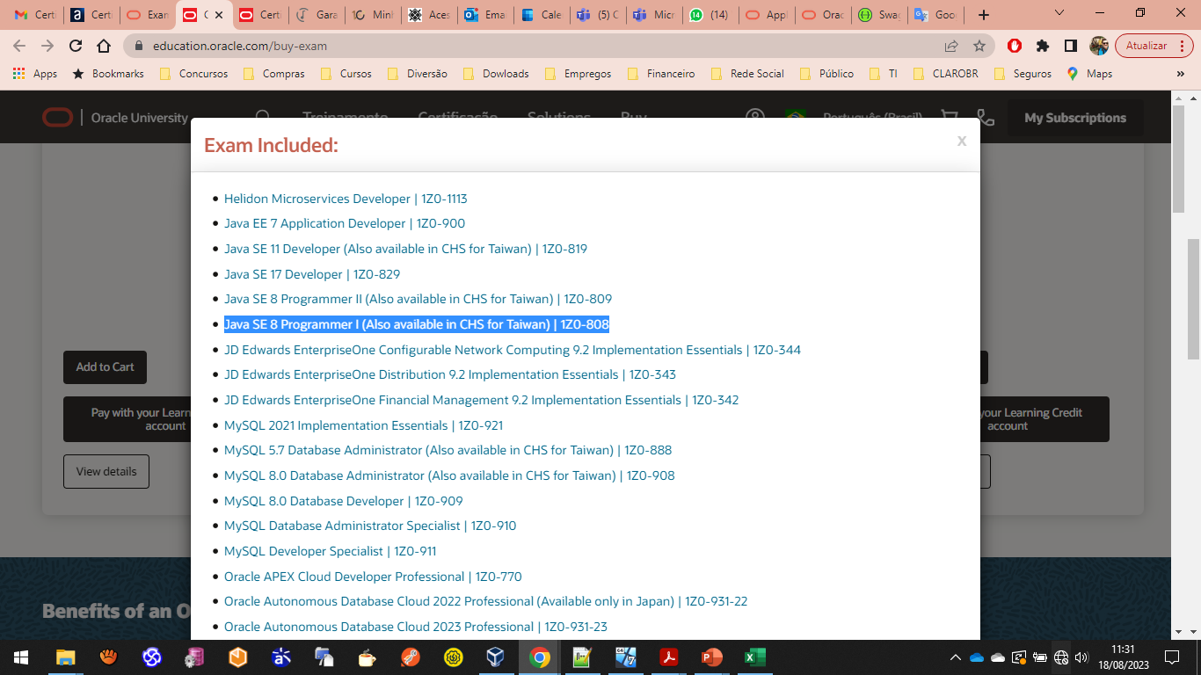The width and height of the screenshot is (1201, 675).
Task: Open File Explorer from taskbar
Action: 66,657
